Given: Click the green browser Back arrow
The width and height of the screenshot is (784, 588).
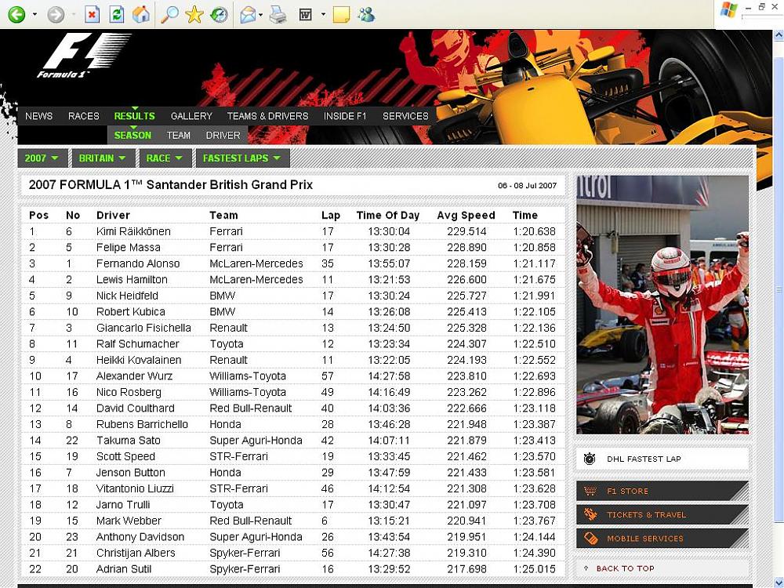Looking at the screenshot, I should (16, 14).
